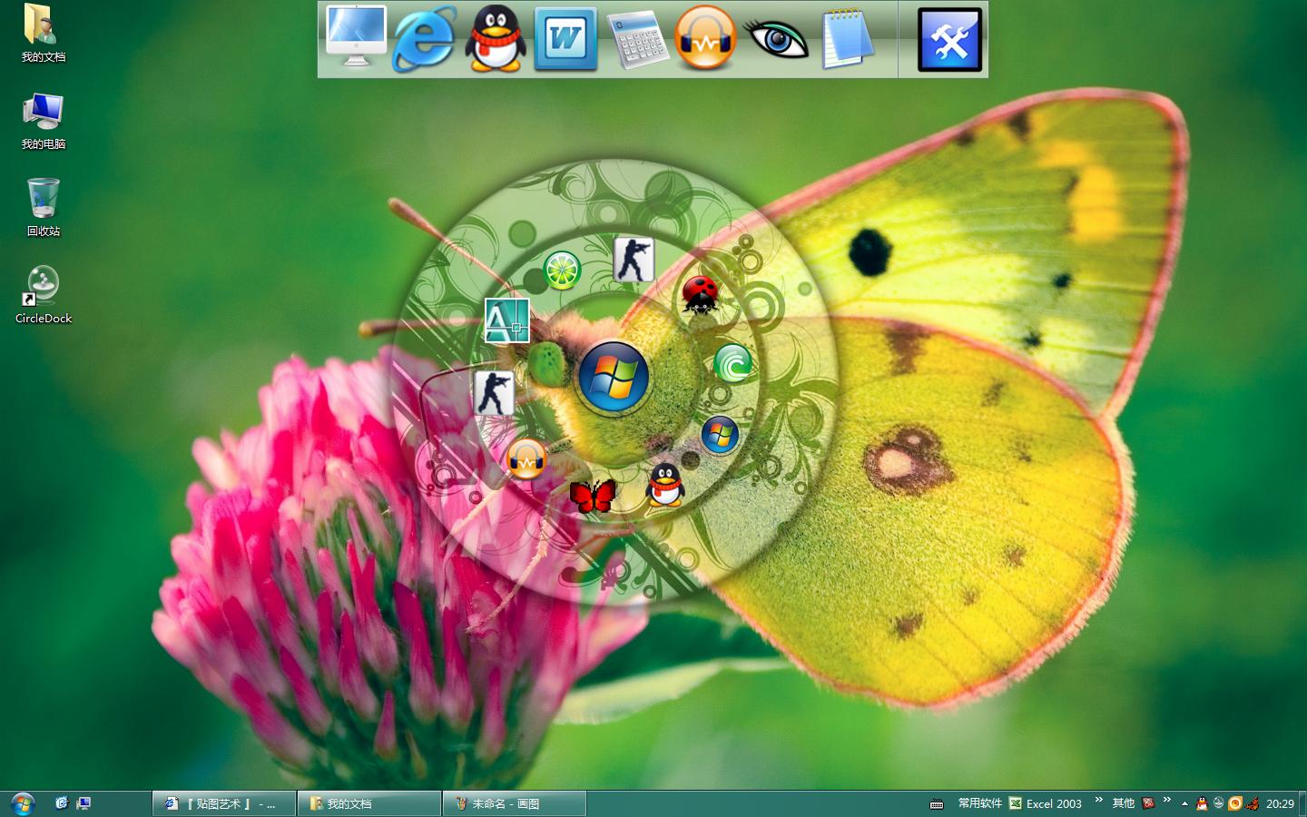
Task: Switch to 『贴图艺术』 taskbar window
Action: (x=224, y=803)
